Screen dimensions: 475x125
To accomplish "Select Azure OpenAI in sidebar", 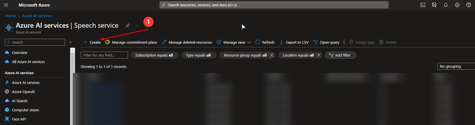I will pos(23,92).
